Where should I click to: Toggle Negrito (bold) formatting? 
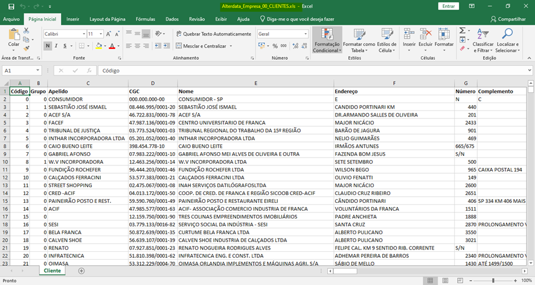pyautogui.click(x=48, y=46)
